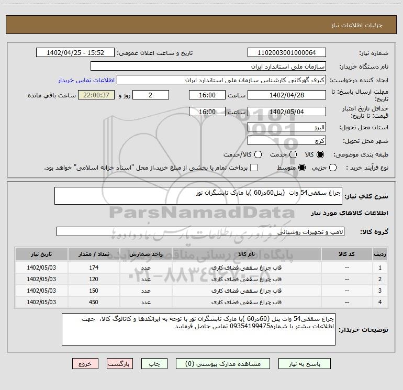Click quantity cell 120 in row 2
The width and height of the screenshot is (403, 390).
(x=94, y=279)
